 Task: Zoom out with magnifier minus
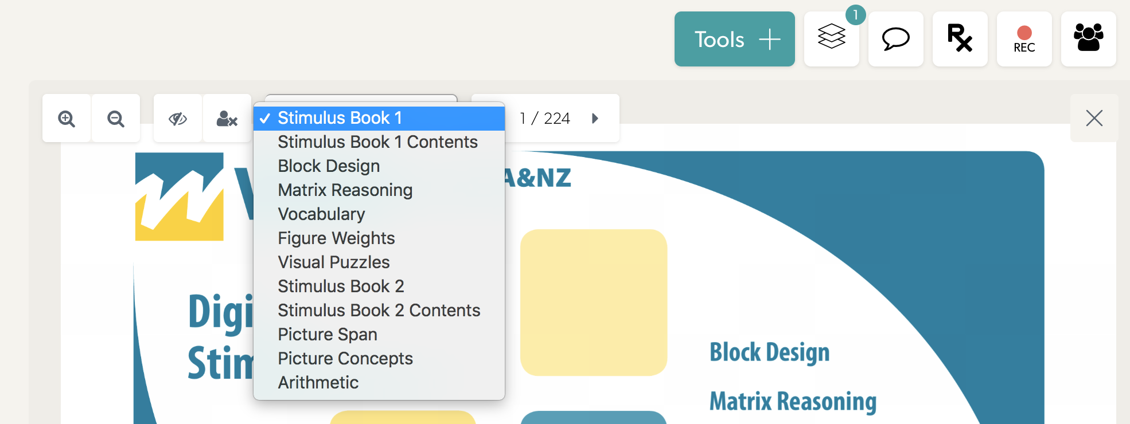pyautogui.click(x=116, y=118)
